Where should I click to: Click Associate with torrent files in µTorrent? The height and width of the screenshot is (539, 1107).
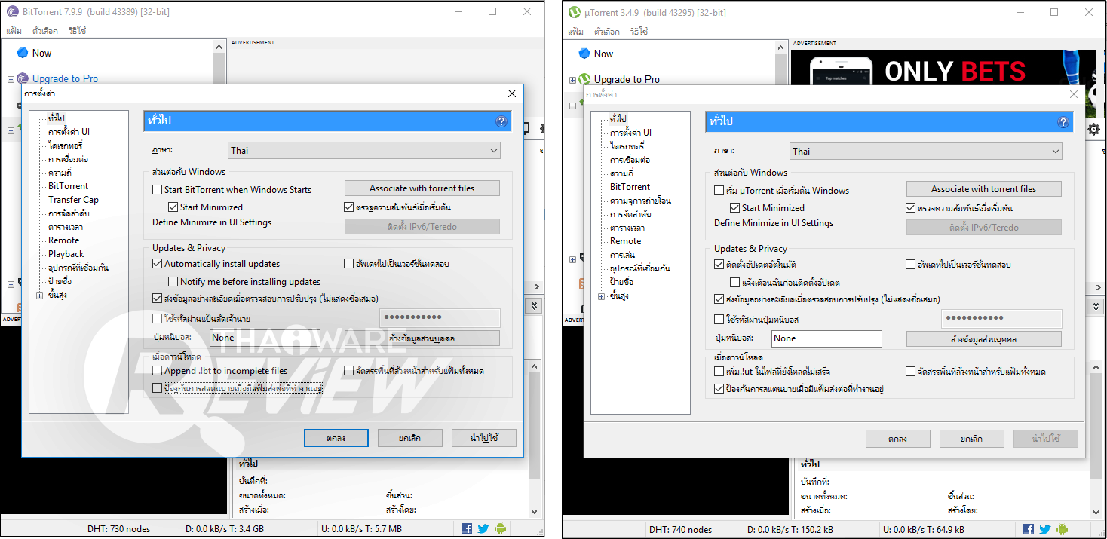coord(984,189)
